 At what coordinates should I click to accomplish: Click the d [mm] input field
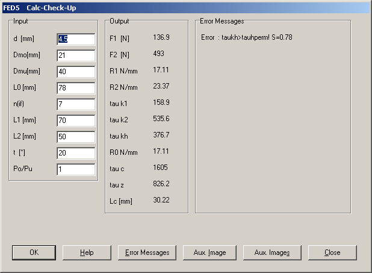click(76, 39)
